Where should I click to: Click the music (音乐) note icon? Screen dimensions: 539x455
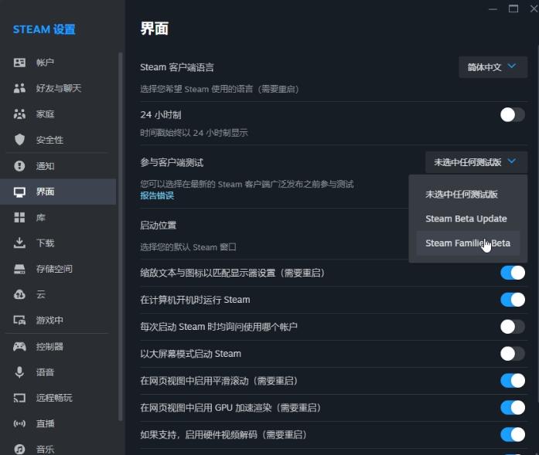(19, 449)
